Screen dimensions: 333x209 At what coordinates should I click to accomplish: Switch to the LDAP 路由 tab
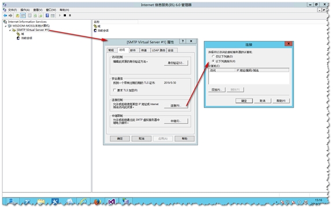[x=158, y=50]
